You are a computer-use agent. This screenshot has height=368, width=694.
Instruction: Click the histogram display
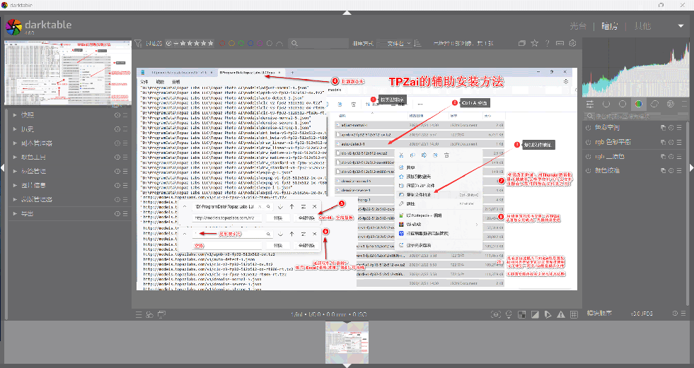coord(635,68)
